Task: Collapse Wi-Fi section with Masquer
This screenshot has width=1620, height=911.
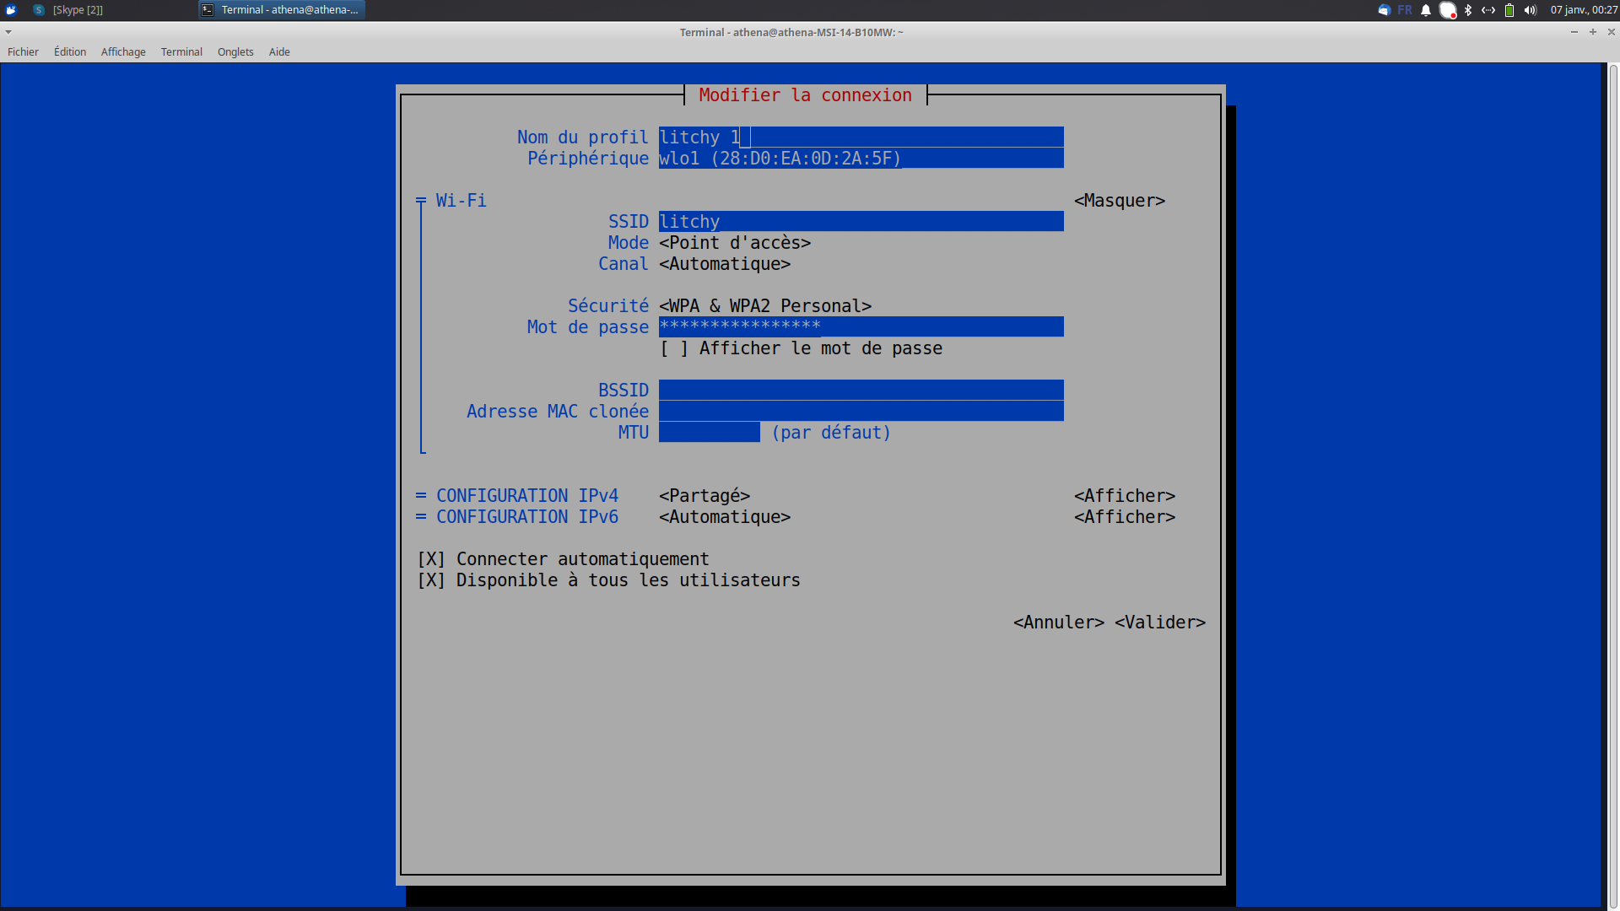Action: point(1119,200)
